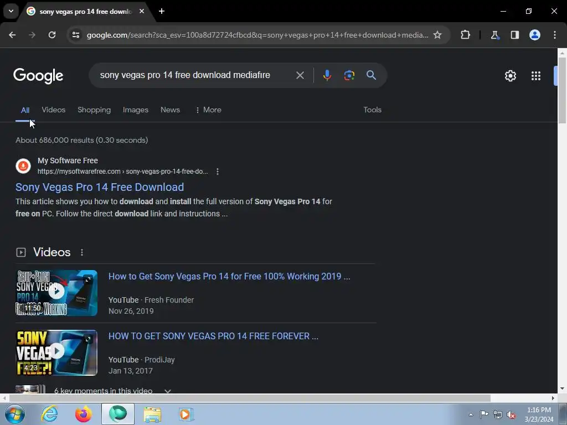Open options for My Software Free result

coord(217,172)
